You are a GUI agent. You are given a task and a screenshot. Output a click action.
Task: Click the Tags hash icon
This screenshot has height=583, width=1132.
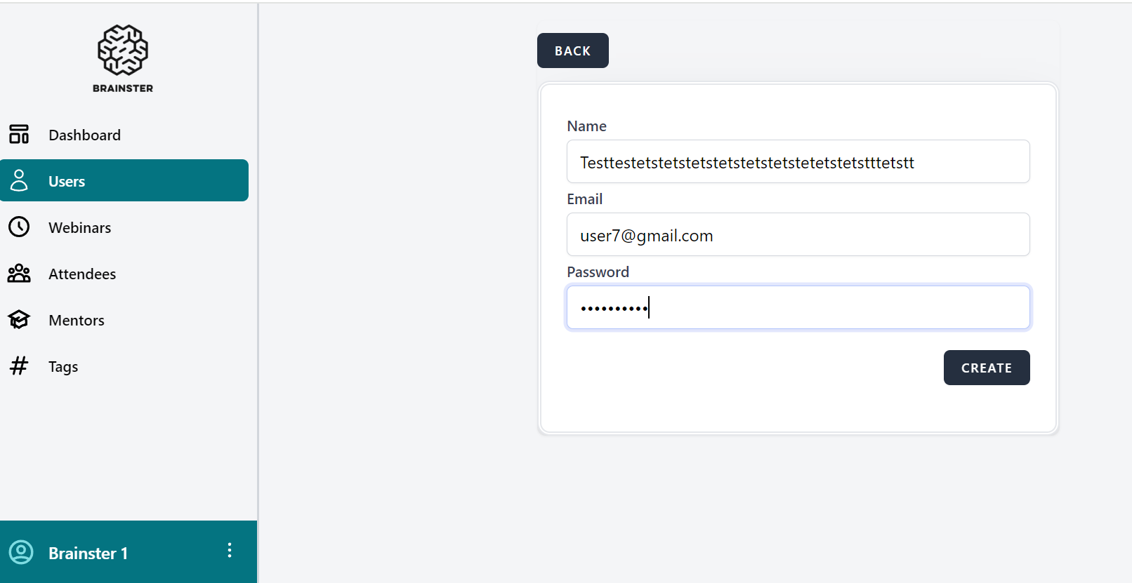[19, 366]
